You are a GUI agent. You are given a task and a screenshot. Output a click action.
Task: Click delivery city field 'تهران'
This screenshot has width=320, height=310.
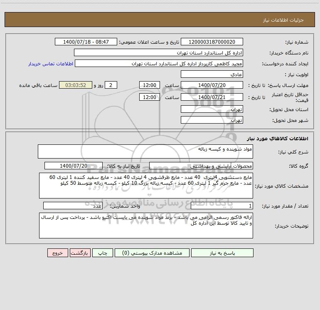[x=212, y=120]
